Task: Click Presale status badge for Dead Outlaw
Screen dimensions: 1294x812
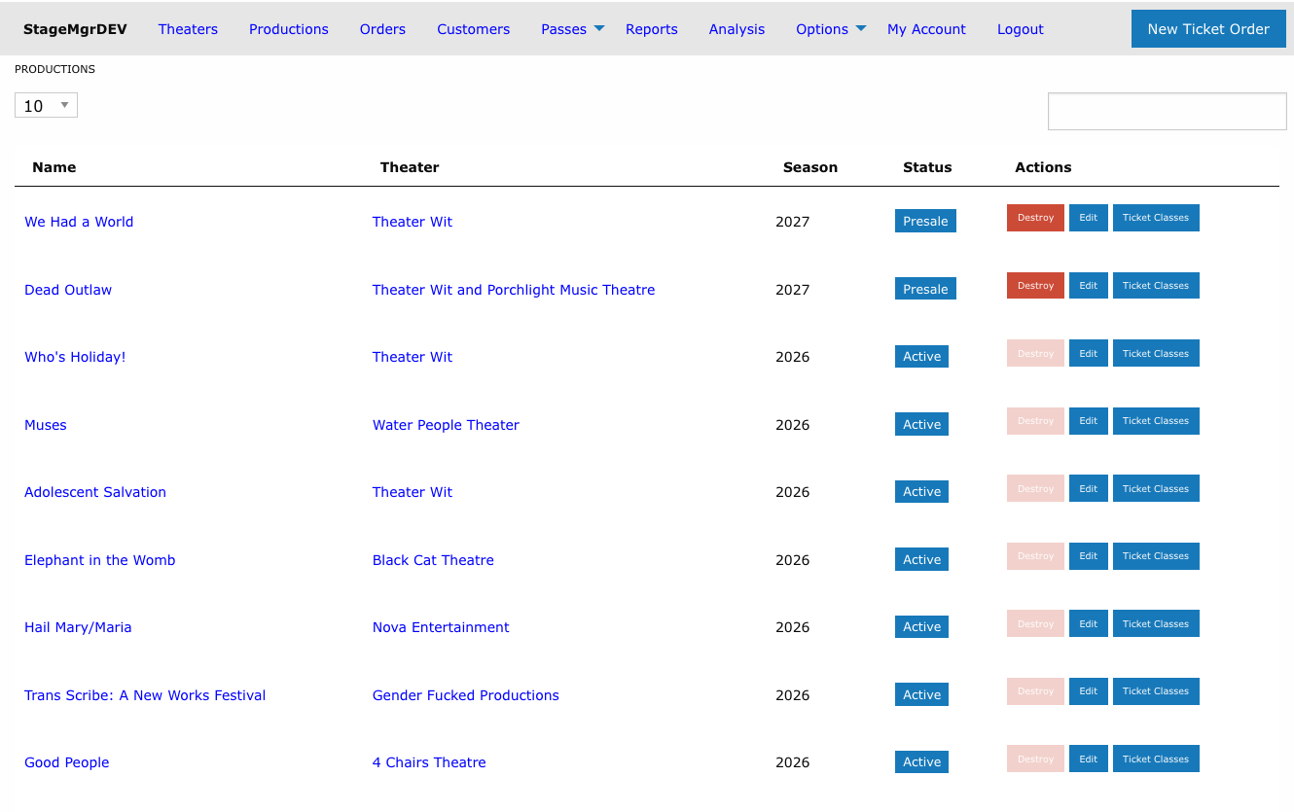Action: 925,289
